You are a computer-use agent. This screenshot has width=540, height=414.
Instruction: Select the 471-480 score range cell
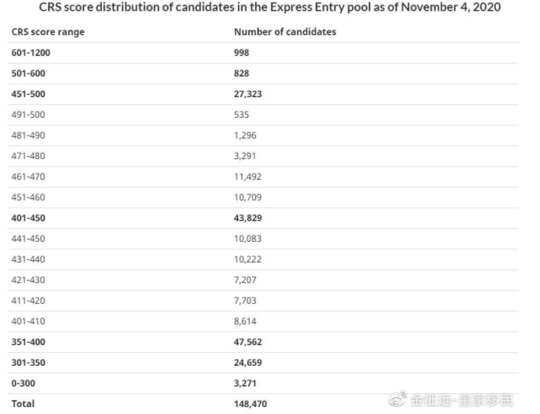pyautogui.click(x=28, y=156)
